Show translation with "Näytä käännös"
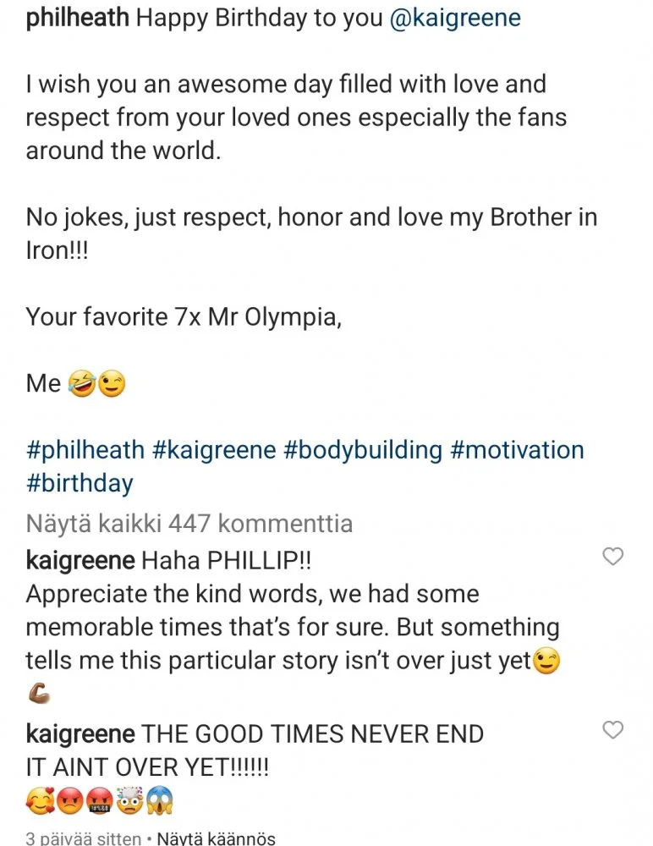Viewport: 653px width, 846px height. point(217,838)
